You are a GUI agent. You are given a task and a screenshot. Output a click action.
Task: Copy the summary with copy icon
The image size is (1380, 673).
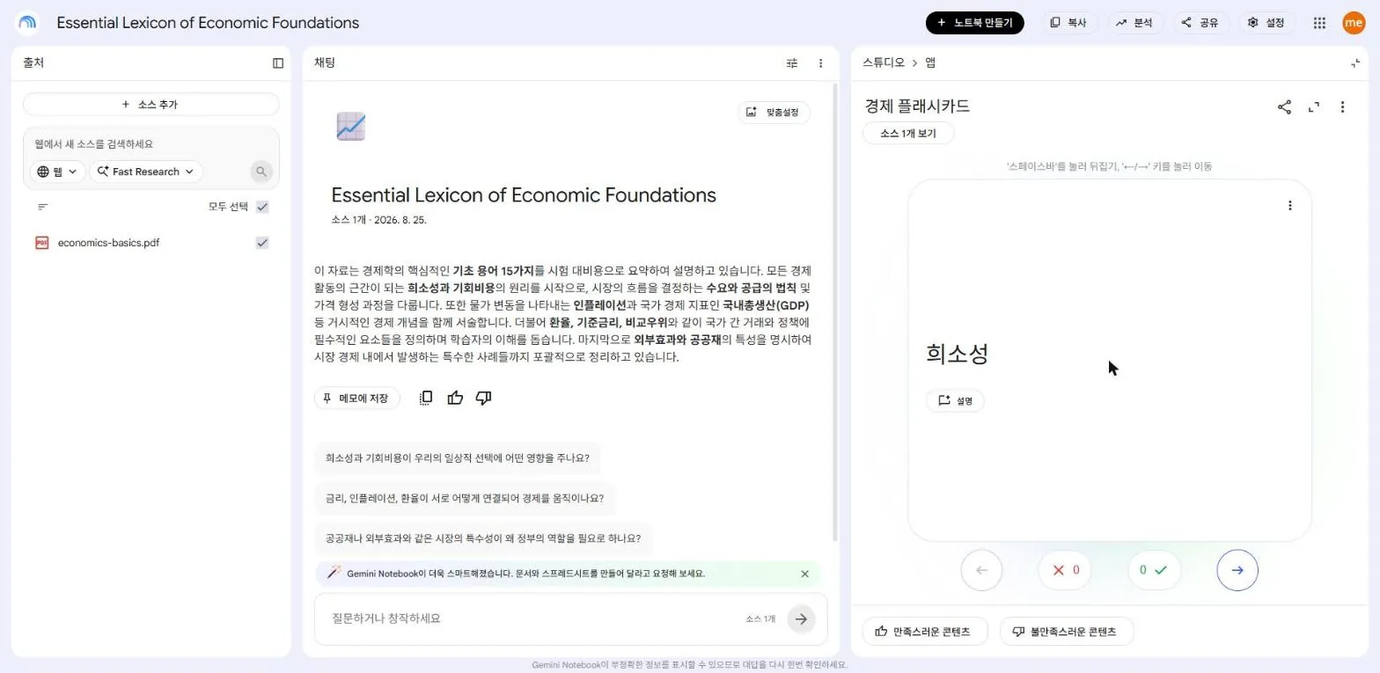[426, 398]
